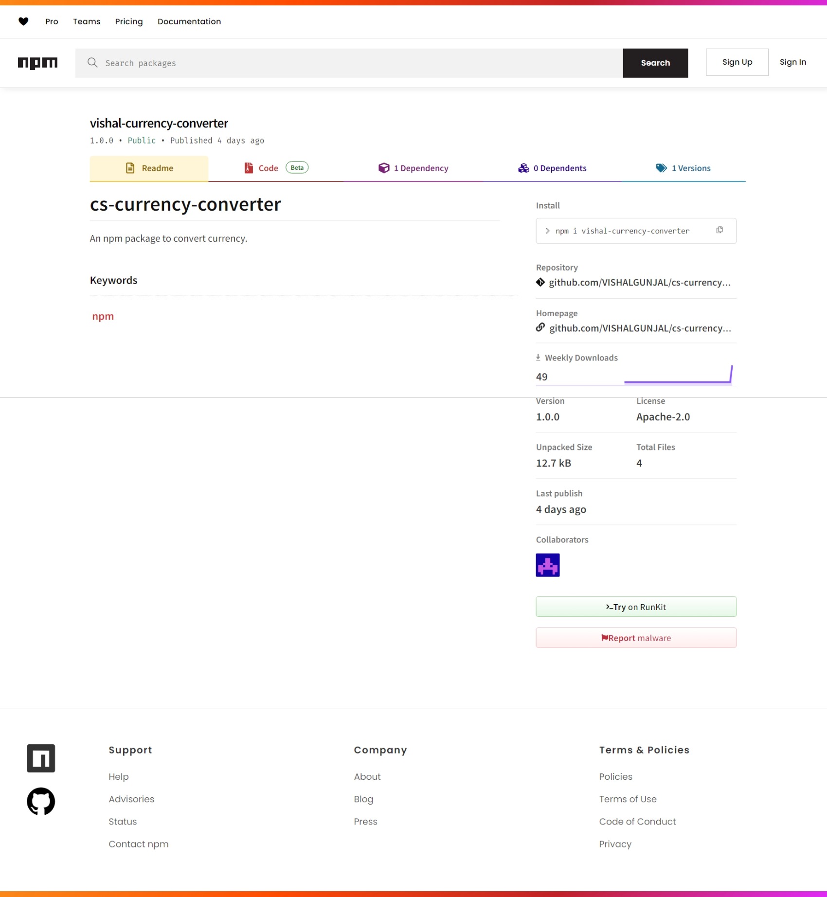Go to the Pricing page

[x=129, y=21]
